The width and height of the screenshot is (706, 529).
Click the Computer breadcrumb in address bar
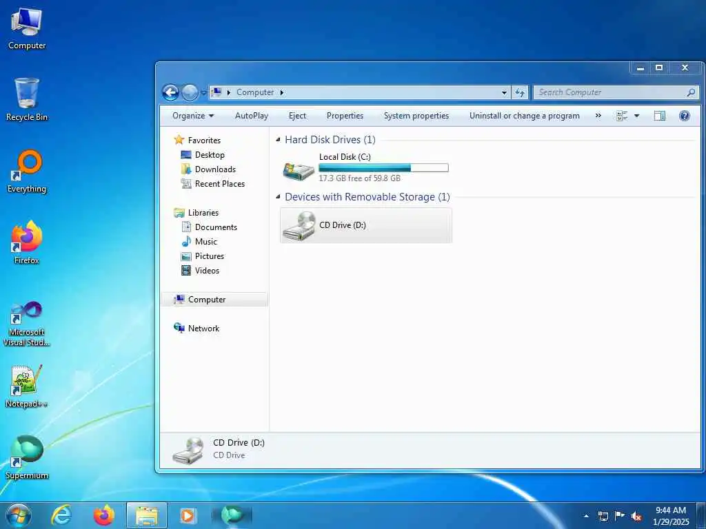255,92
